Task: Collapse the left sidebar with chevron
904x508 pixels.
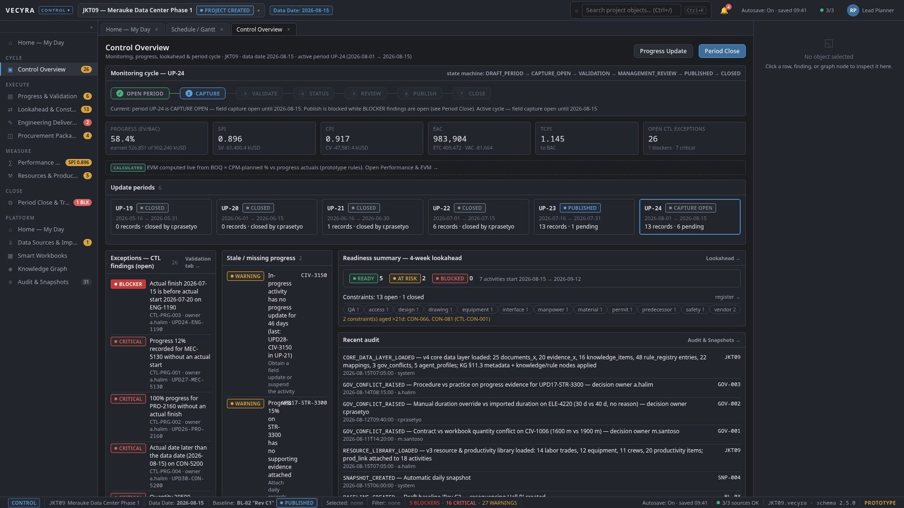Action: point(91,28)
